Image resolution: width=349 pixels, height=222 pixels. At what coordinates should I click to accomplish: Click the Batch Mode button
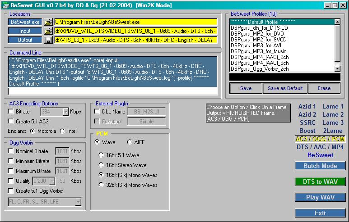320,166
